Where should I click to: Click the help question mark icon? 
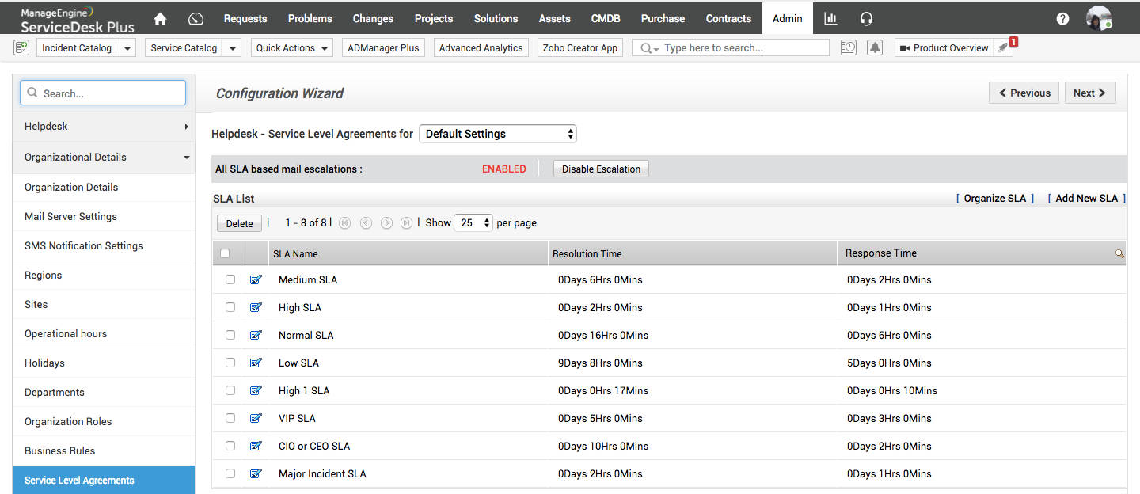pyautogui.click(x=1062, y=19)
